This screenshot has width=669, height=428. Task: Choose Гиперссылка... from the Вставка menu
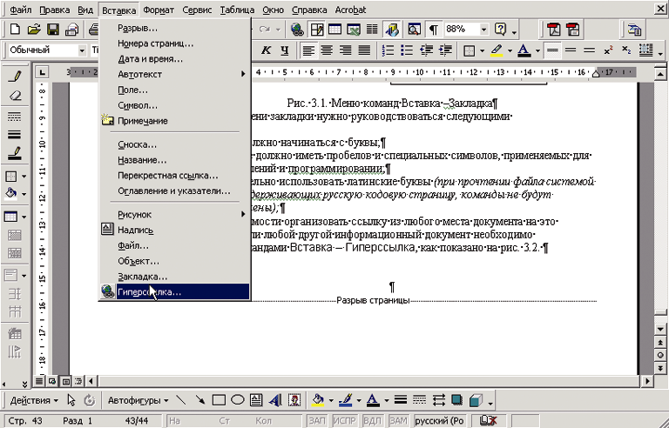pos(174,292)
